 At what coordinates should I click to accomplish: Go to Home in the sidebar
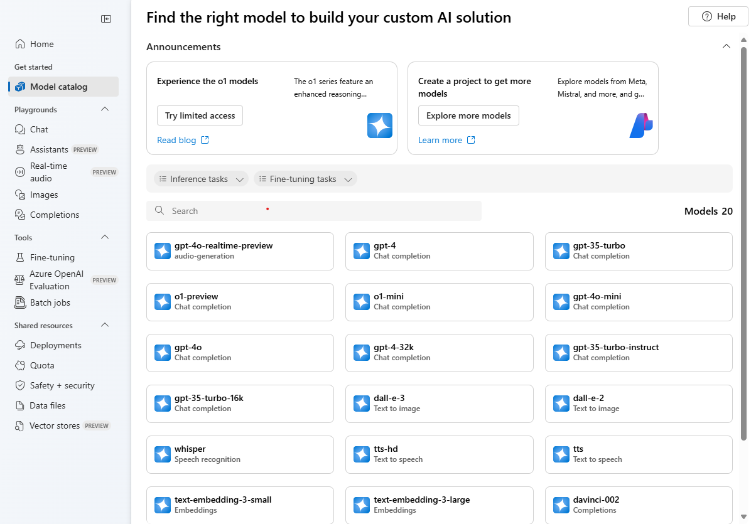[63, 44]
